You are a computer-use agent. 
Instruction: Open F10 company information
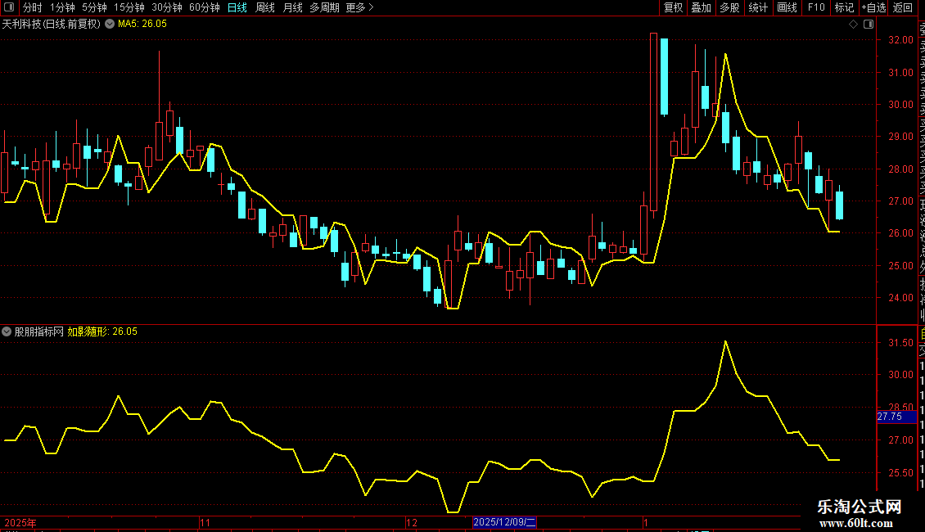(x=816, y=7)
